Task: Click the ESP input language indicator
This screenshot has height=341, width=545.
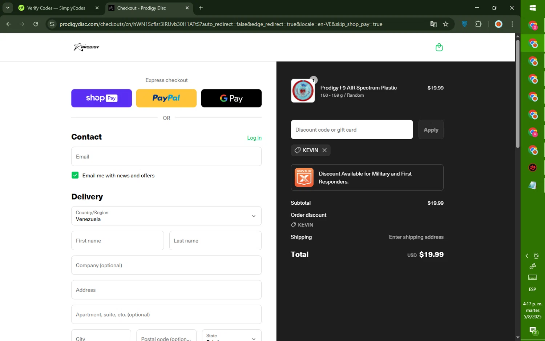Action: point(532,289)
